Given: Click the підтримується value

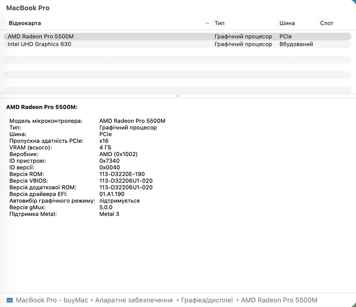Looking at the screenshot, I should coord(119,201).
